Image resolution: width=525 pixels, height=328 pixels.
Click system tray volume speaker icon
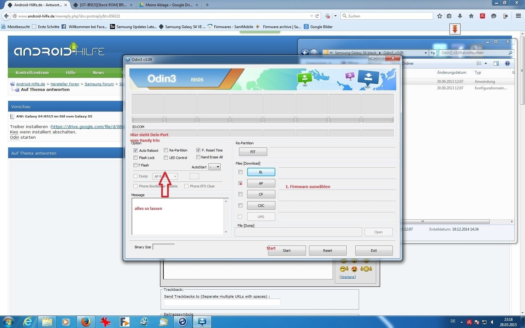tap(492, 322)
